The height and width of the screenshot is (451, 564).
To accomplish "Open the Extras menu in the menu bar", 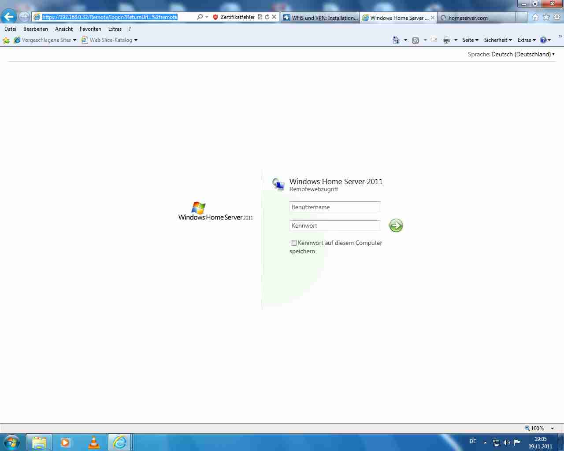I will tap(115, 29).
